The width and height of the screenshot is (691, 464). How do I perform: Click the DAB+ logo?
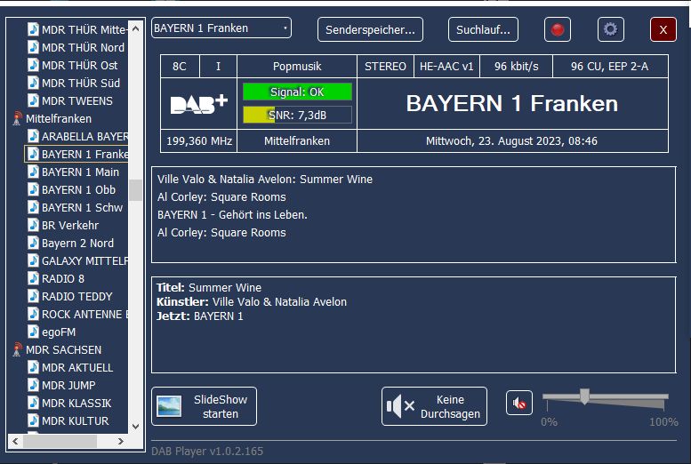[x=199, y=104]
